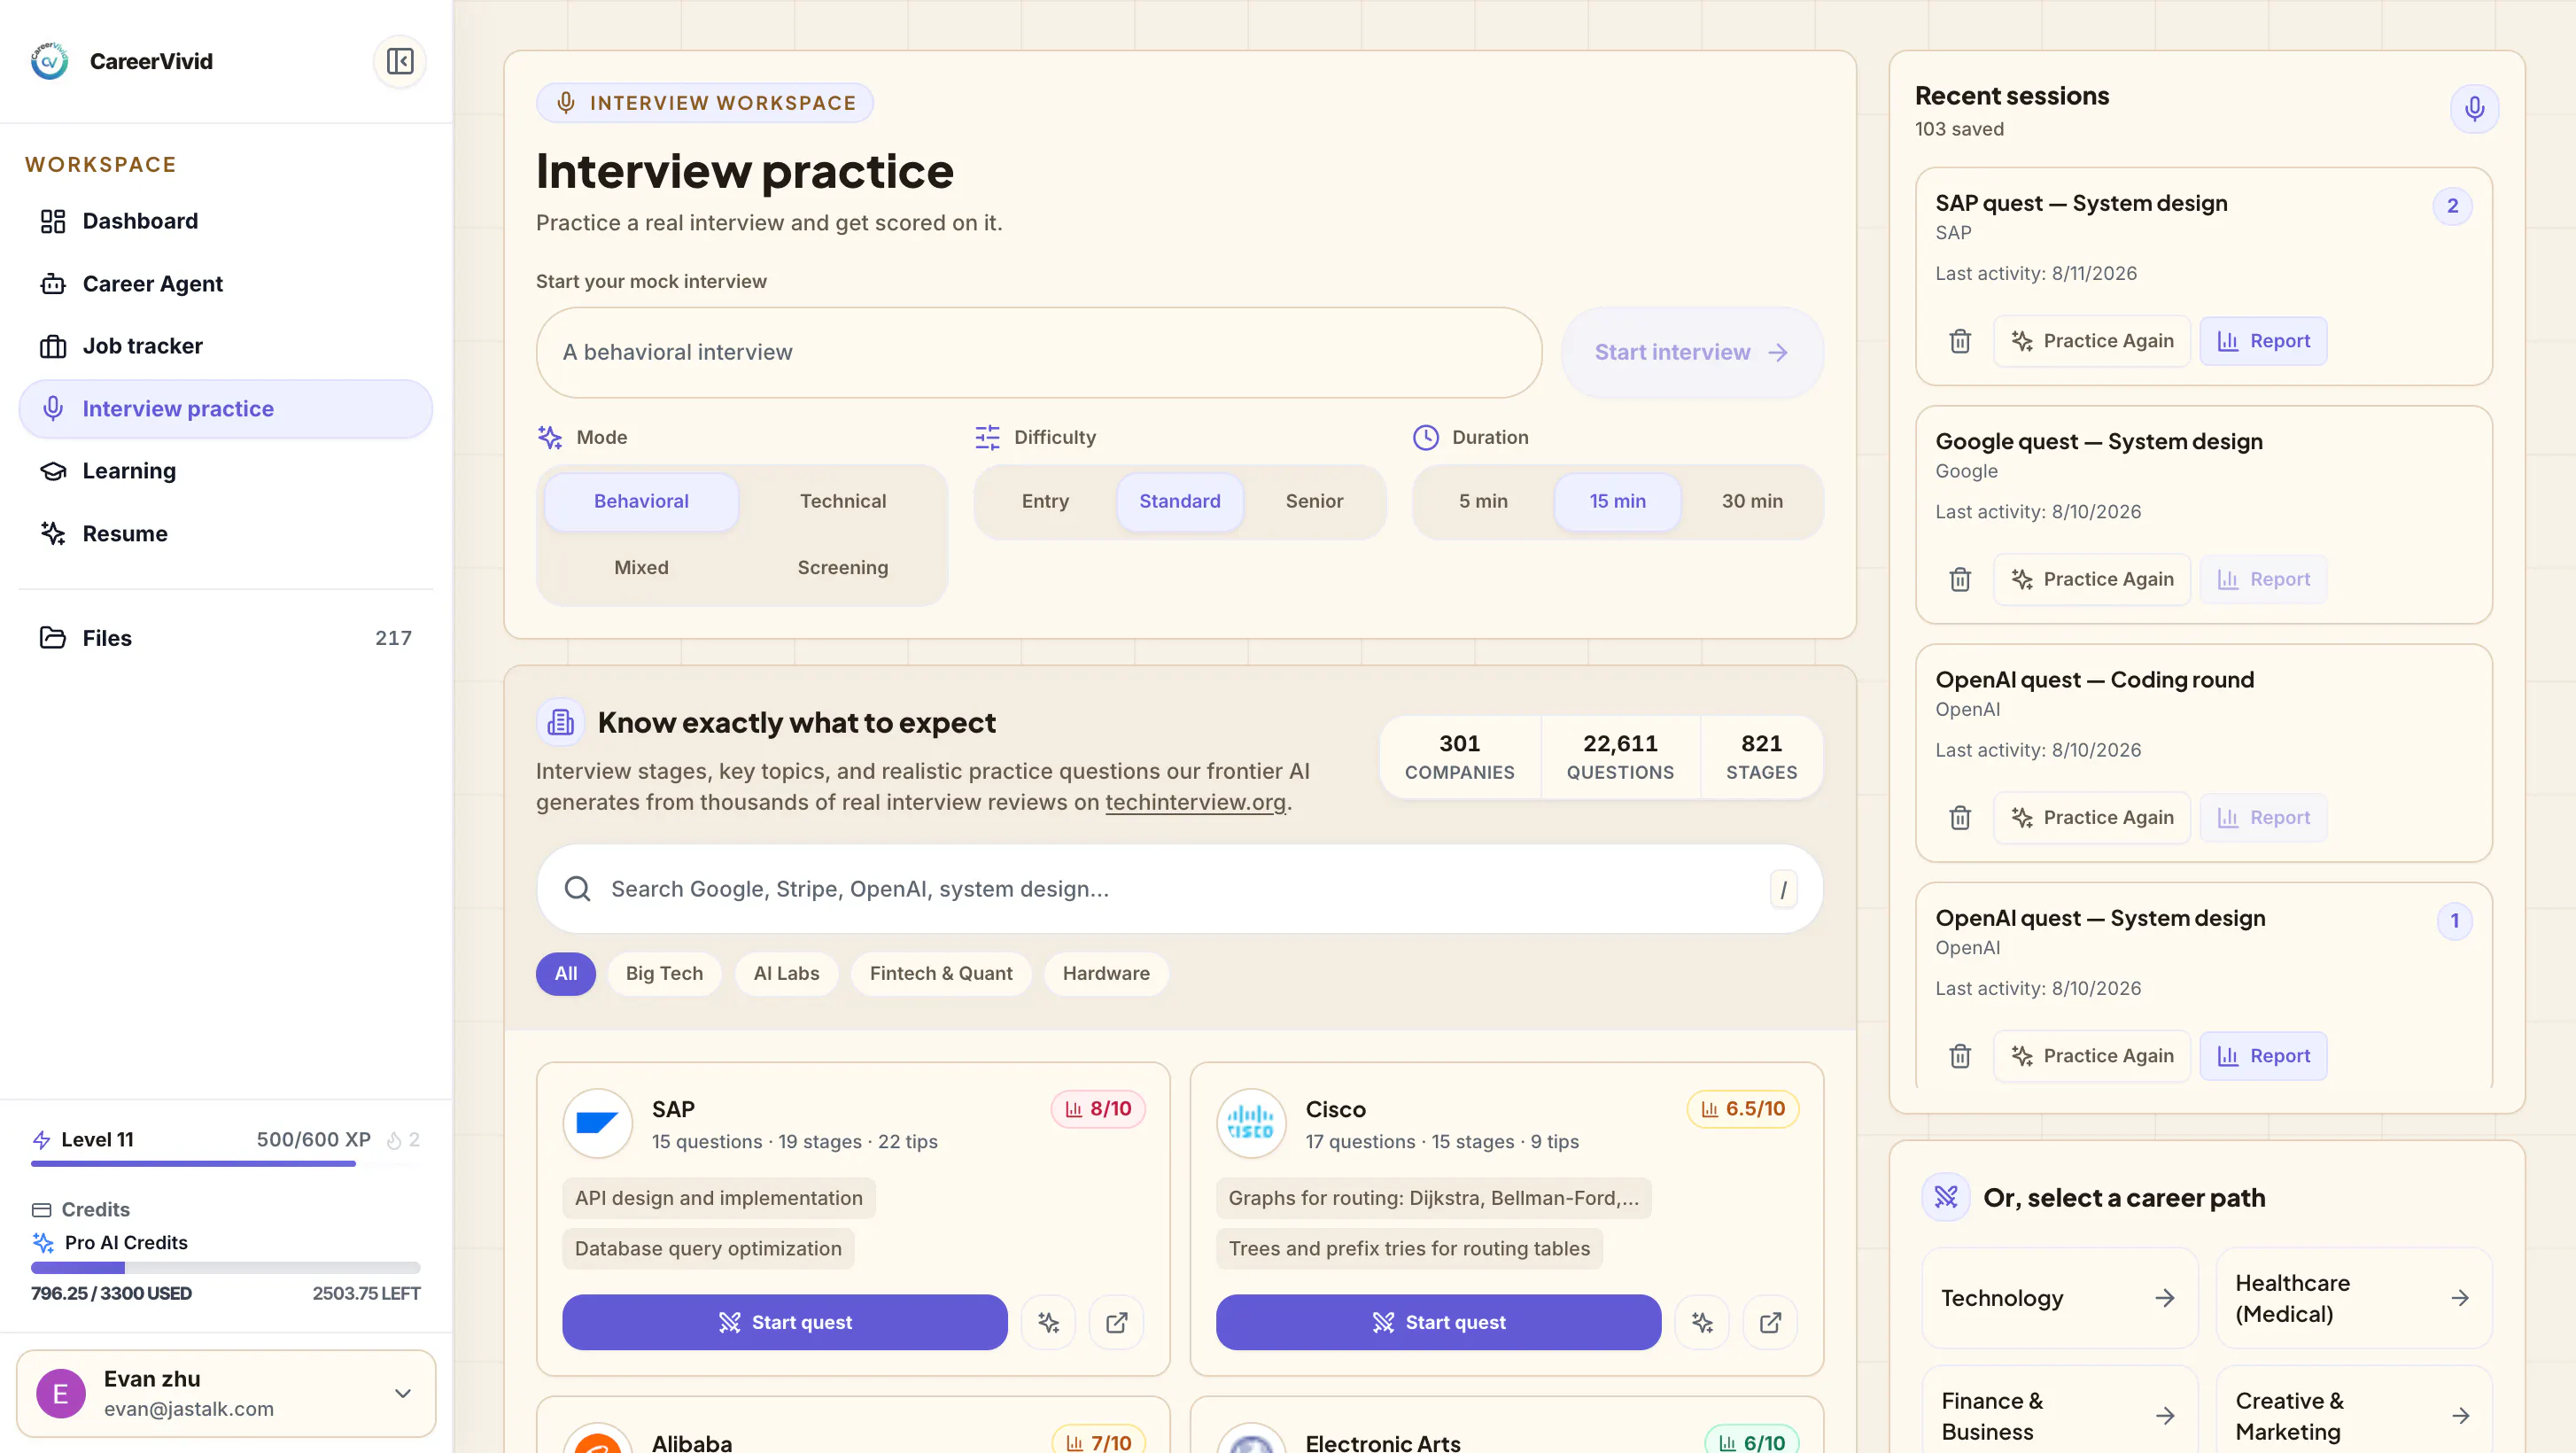Image resolution: width=2576 pixels, height=1453 pixels.
Task: Choose 5 min duration
Action: [1483, 501]
